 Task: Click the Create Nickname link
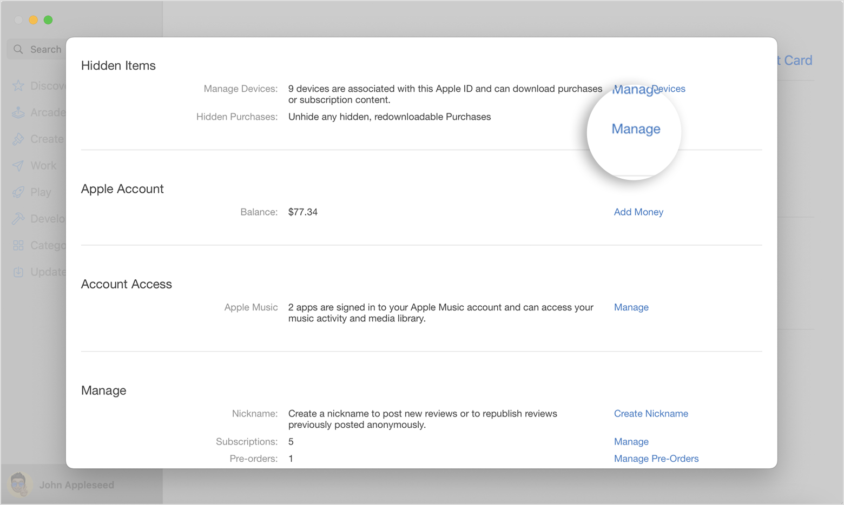tap(651, 413)
